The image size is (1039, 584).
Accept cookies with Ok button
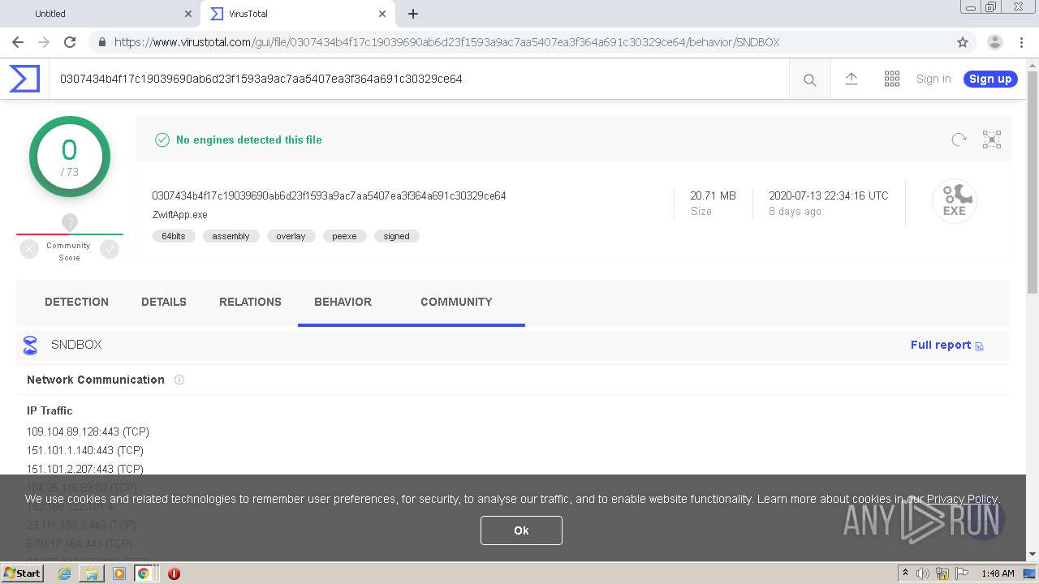[521, 530]
